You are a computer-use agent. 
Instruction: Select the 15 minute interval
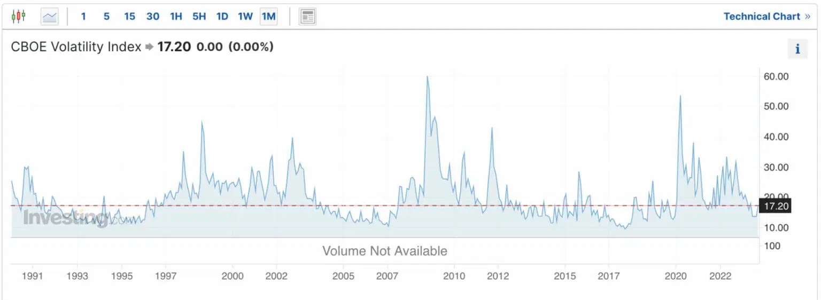[129, 17]
